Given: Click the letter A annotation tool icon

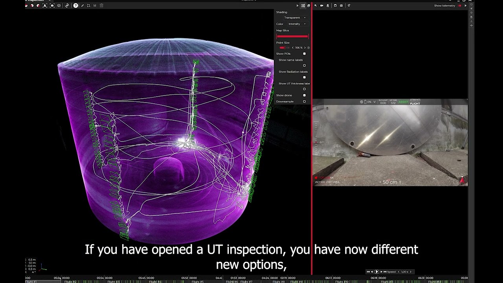Looking at the screenshot, I should coord(45,6).
